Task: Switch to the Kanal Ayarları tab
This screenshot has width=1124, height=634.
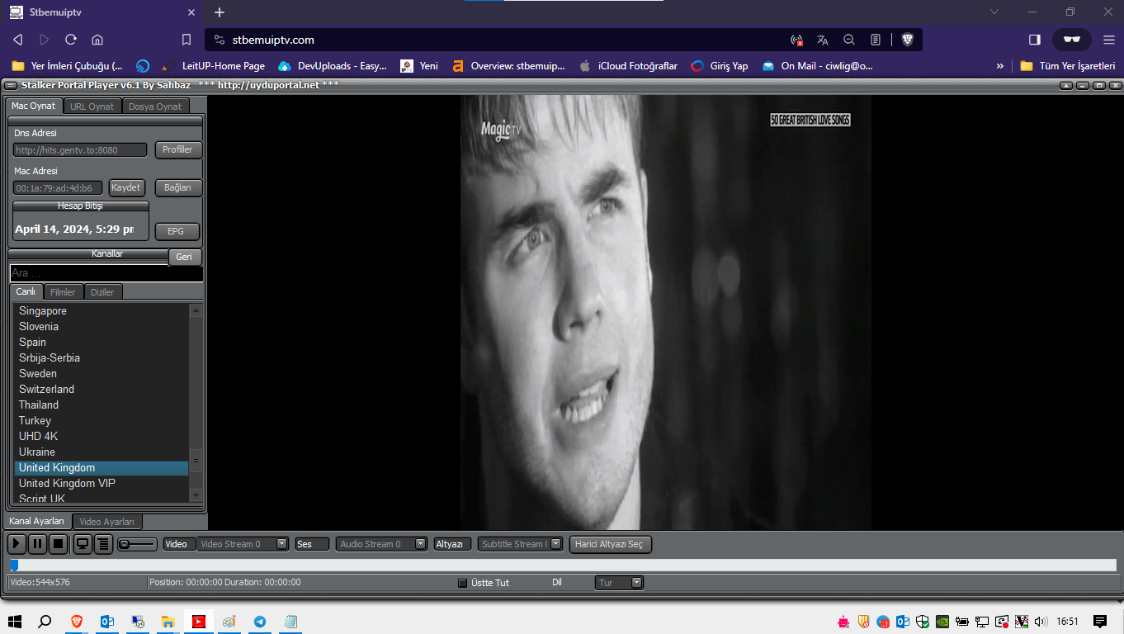Action: [37, 521]
